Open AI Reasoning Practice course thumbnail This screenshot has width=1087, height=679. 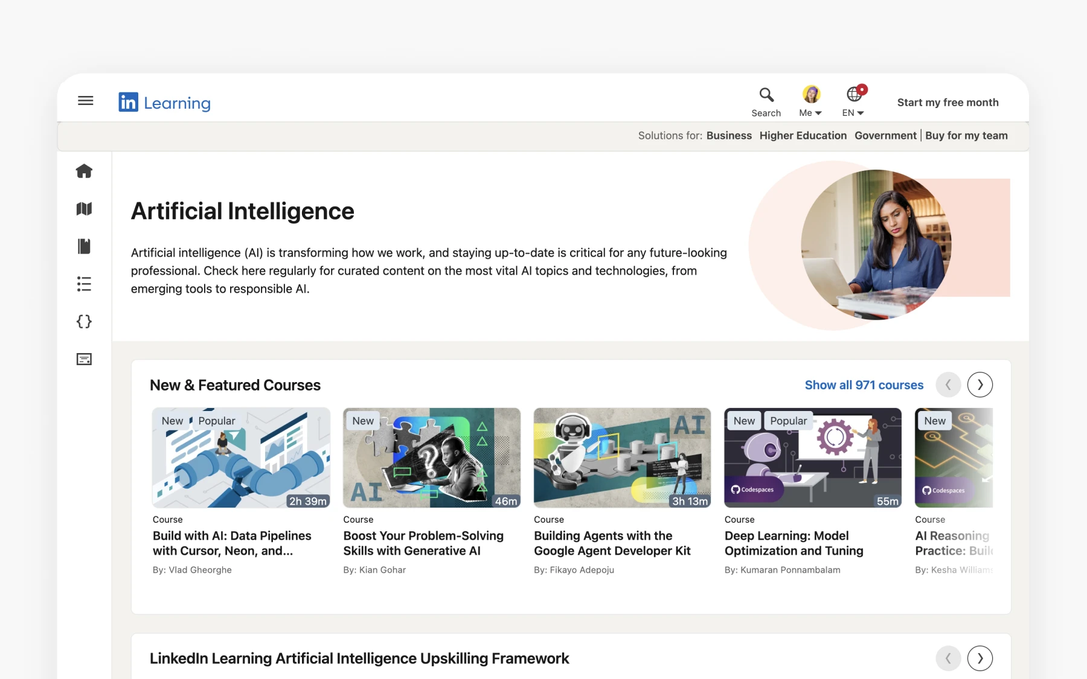click(954, 457)
